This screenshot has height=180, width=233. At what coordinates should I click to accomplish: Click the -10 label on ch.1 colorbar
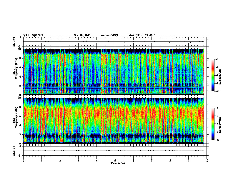tap(217, 91)
